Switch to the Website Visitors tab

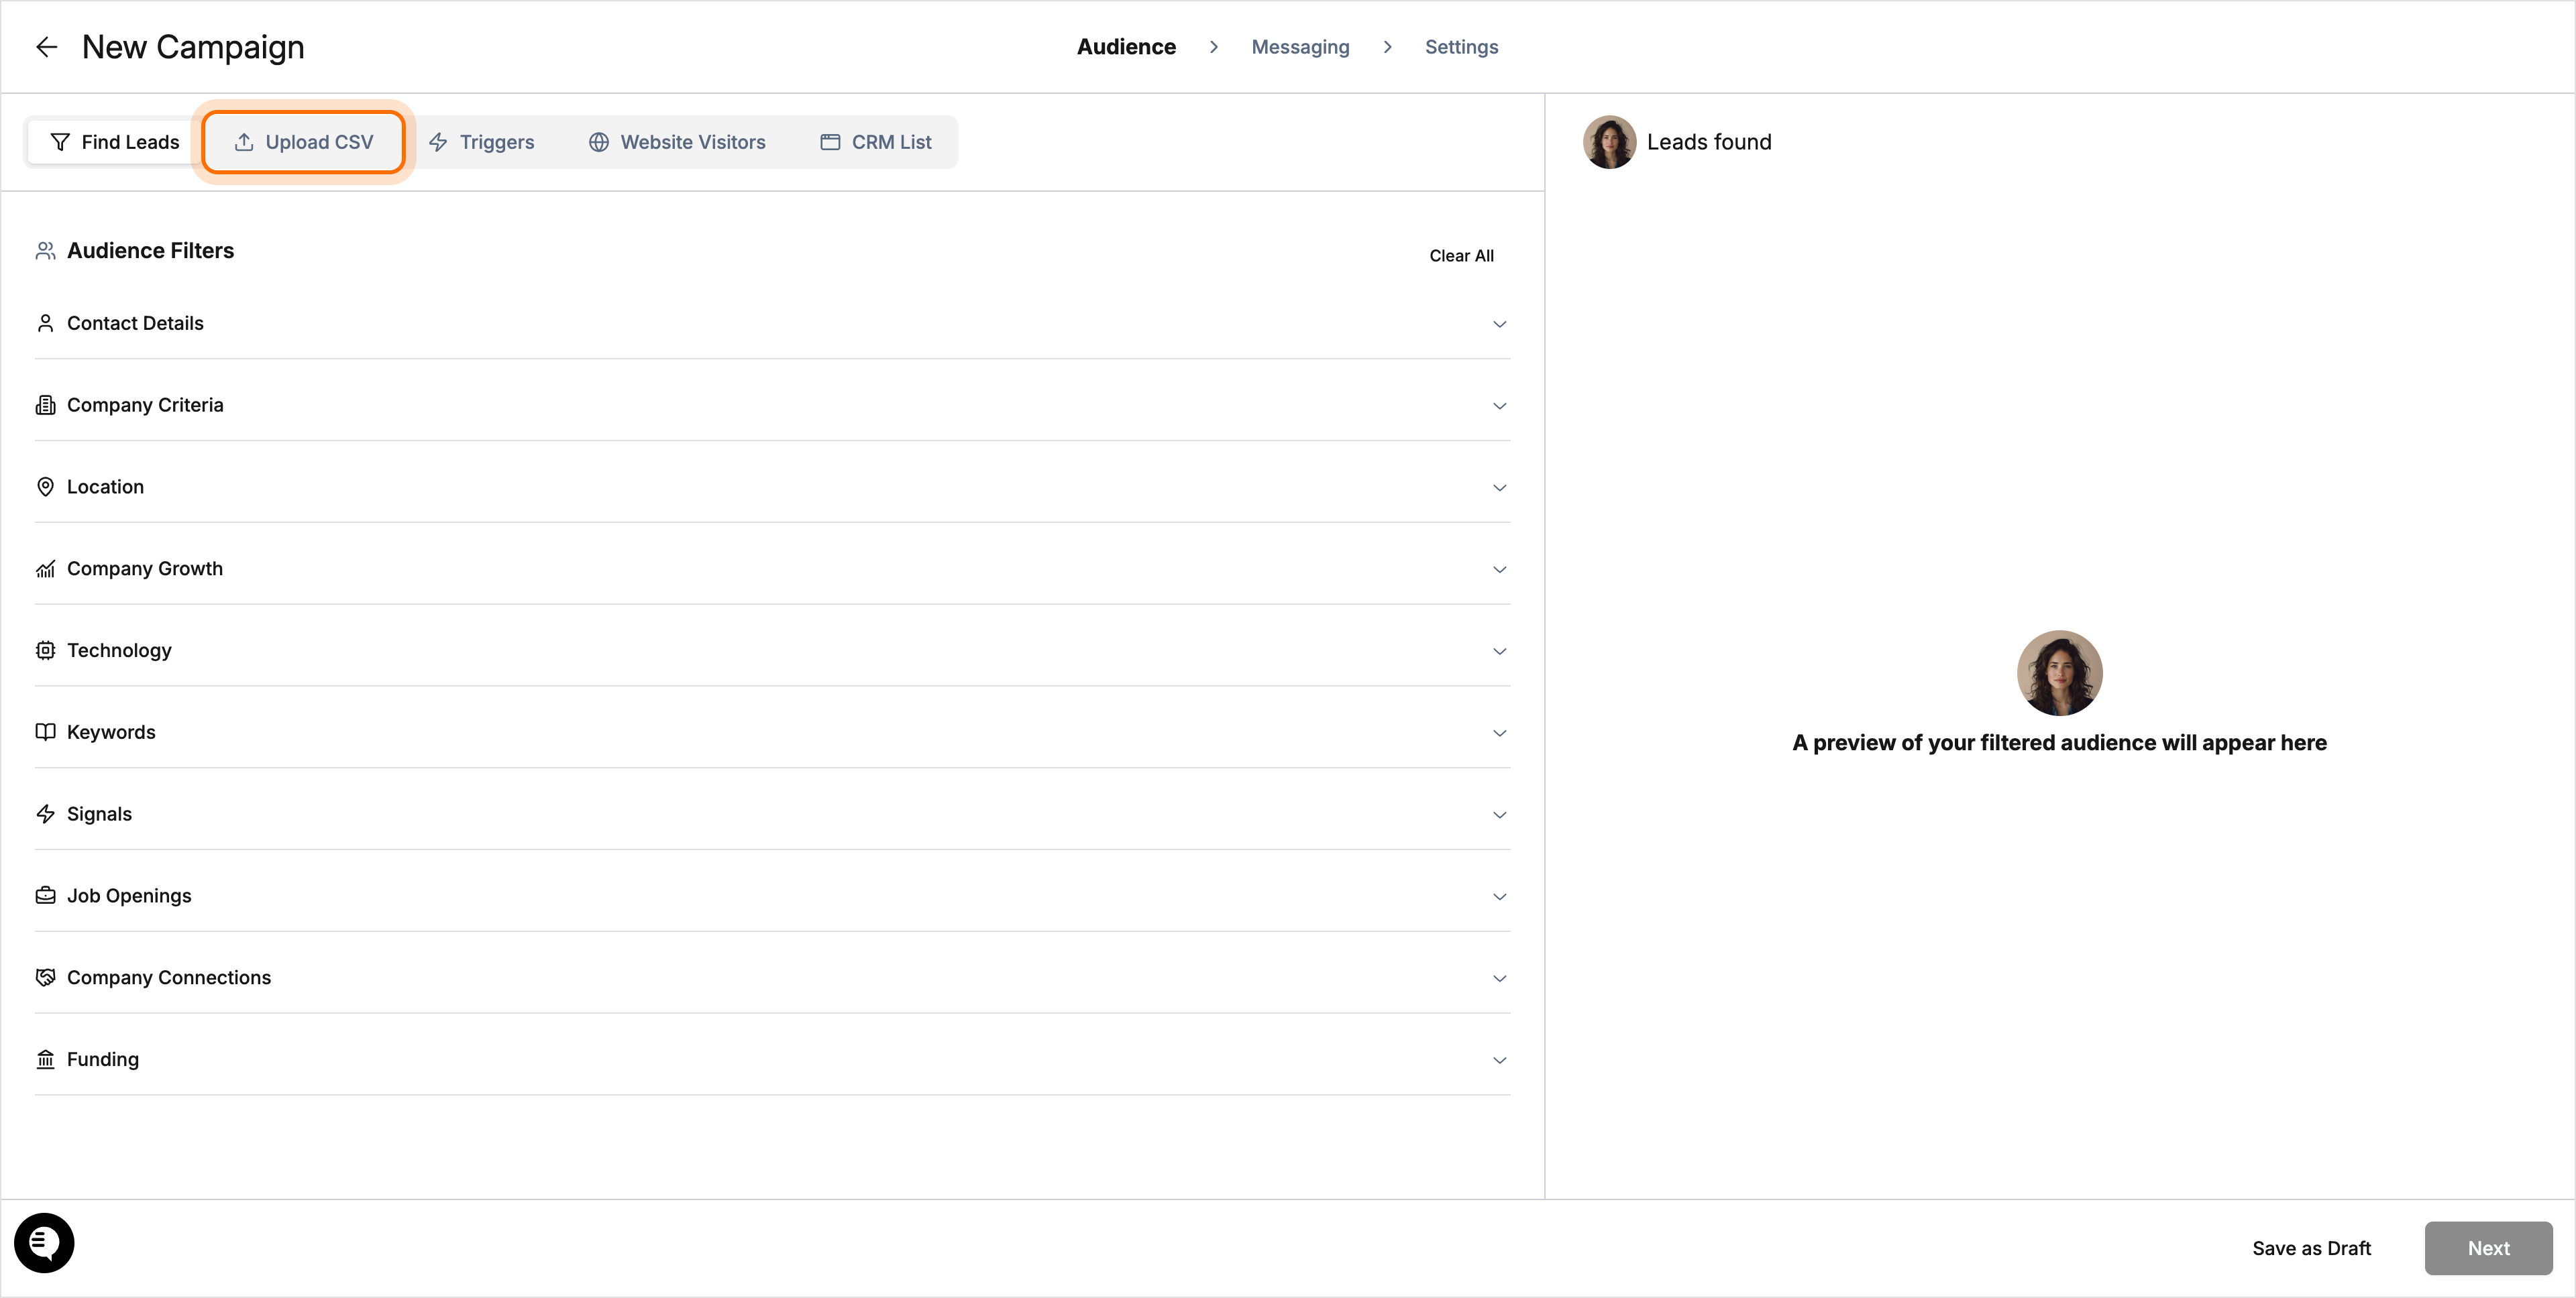(x=677, y=142)
